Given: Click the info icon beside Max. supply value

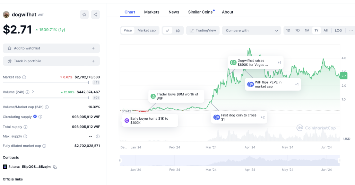Looking at the screenshot, I should coord(97,137).
